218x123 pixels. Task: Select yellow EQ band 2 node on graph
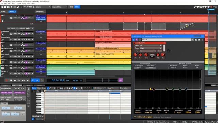150,89
